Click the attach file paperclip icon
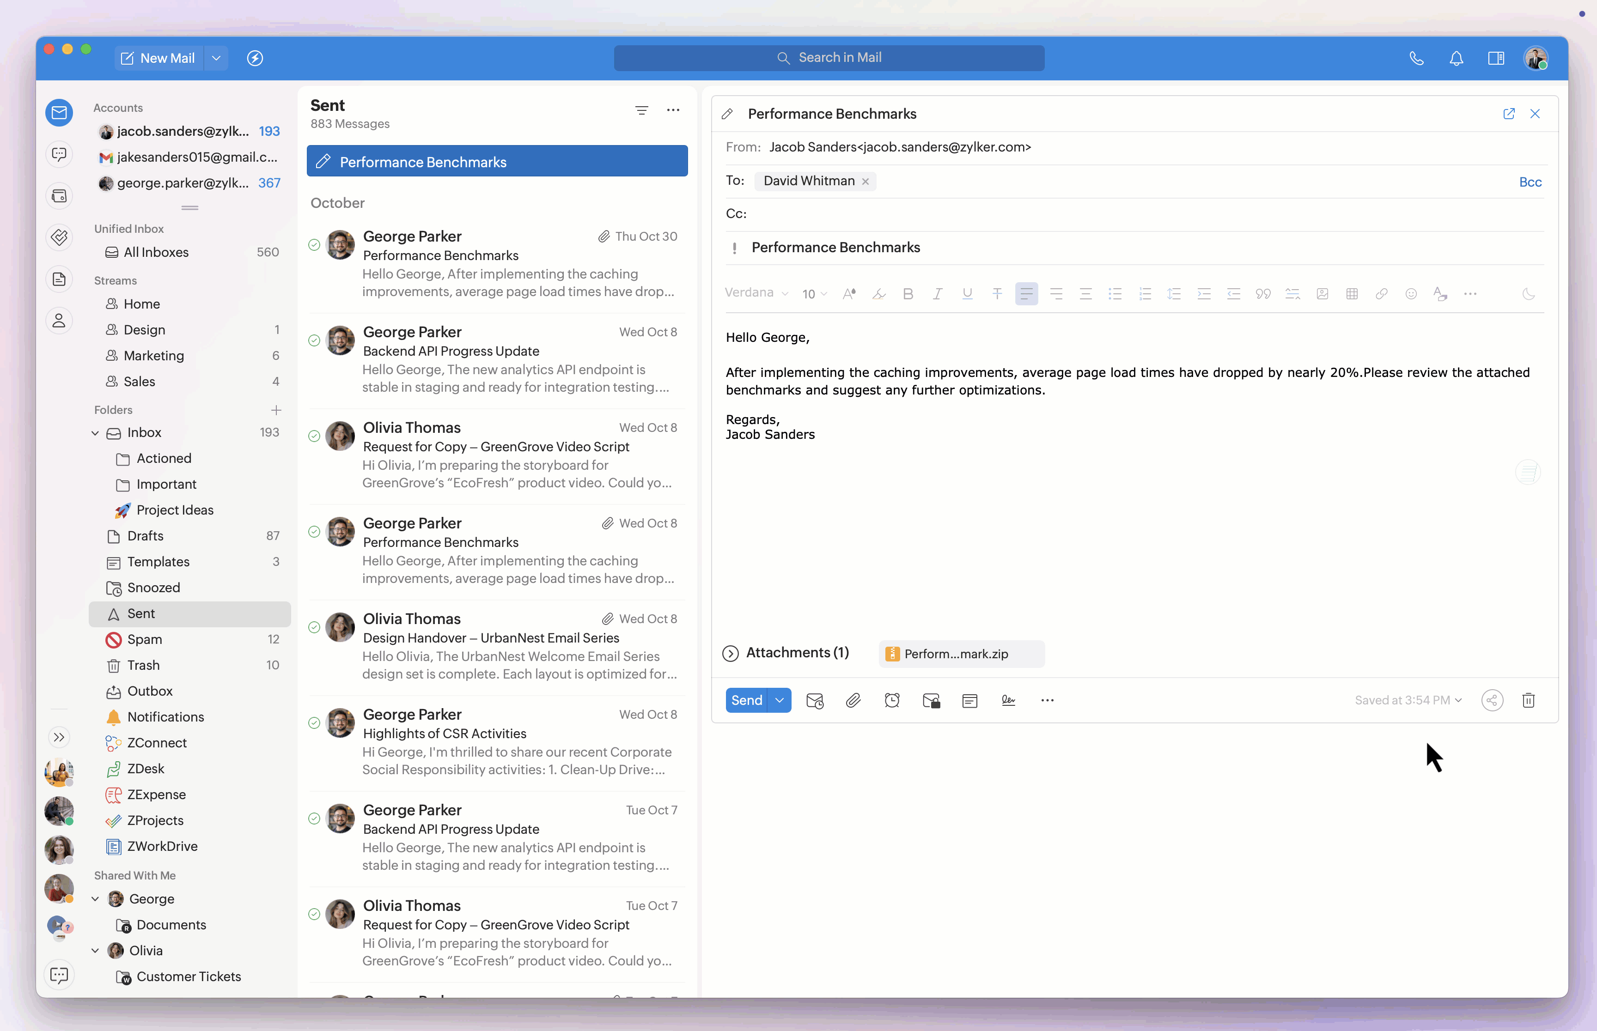The width and height of the screenshot is (1597, 1031). pyautogui.click(x=853, y=700)
